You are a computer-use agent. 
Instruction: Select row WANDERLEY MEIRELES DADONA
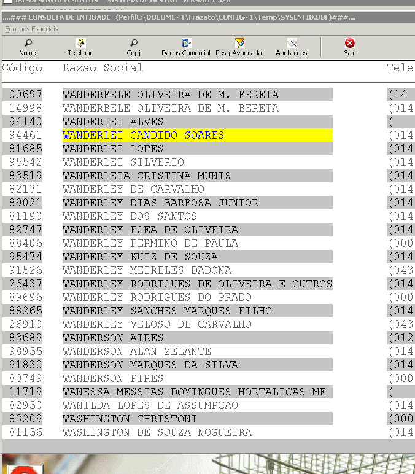point(198,270)
